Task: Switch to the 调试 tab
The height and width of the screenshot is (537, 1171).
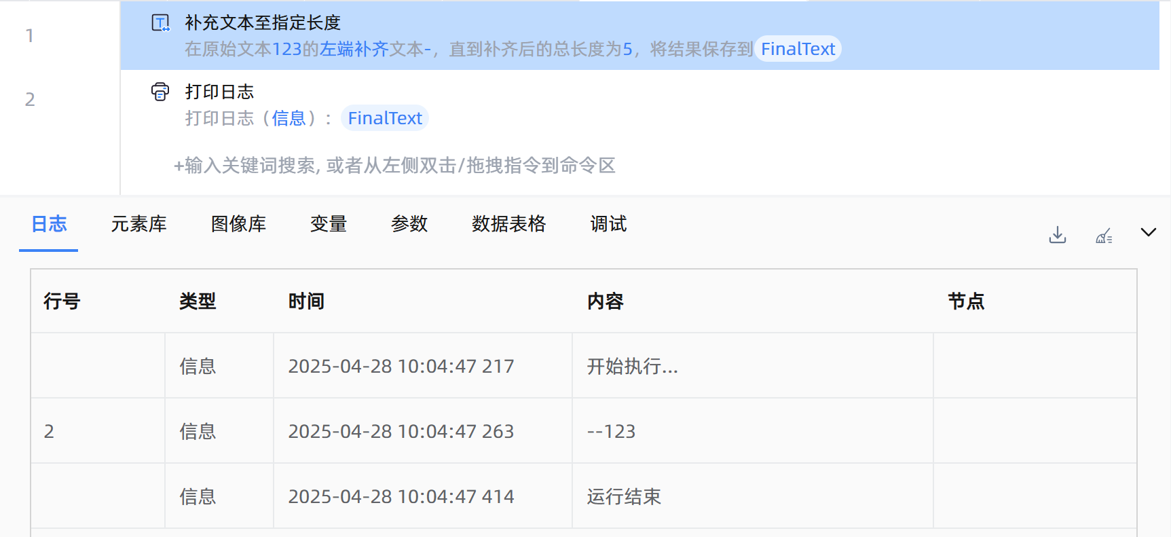Action: coord(608,224)
